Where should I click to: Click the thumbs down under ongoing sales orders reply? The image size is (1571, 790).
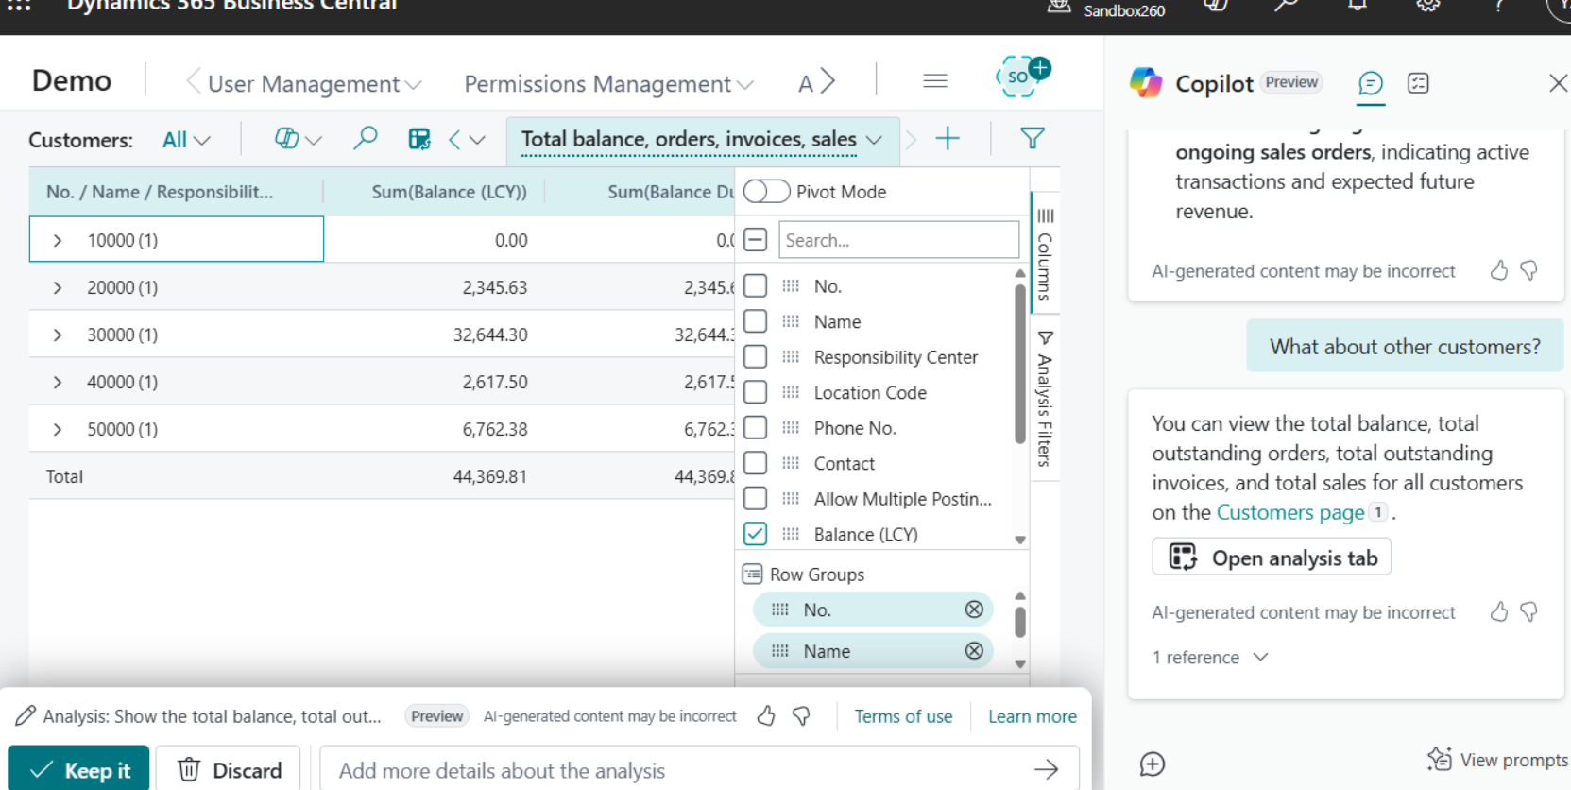pyautogui.click(x=1528, y=271)
